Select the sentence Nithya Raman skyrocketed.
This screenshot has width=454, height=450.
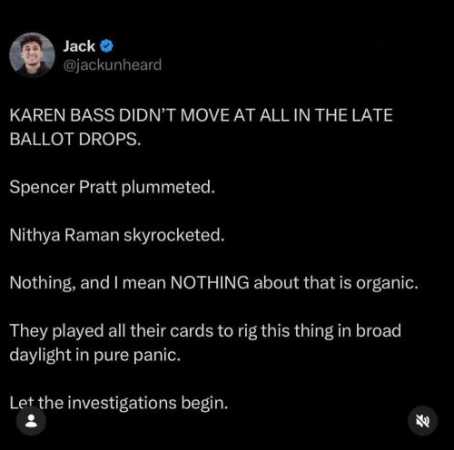(117, 235)
